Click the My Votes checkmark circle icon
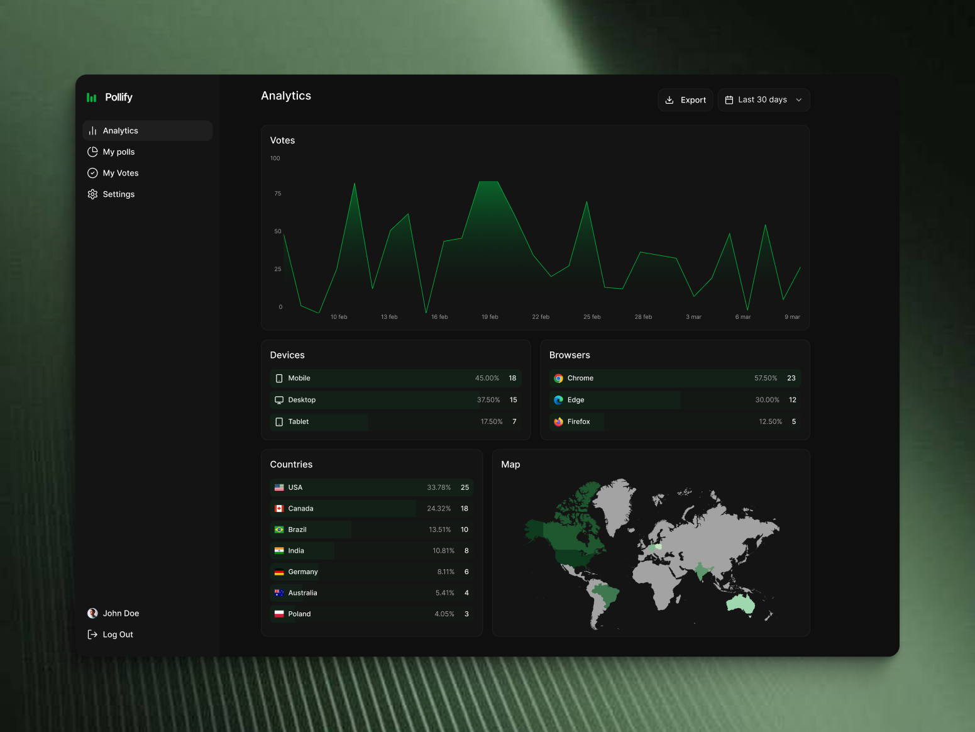This screenshot has width=975, height=732. click(x=92, y=173)
